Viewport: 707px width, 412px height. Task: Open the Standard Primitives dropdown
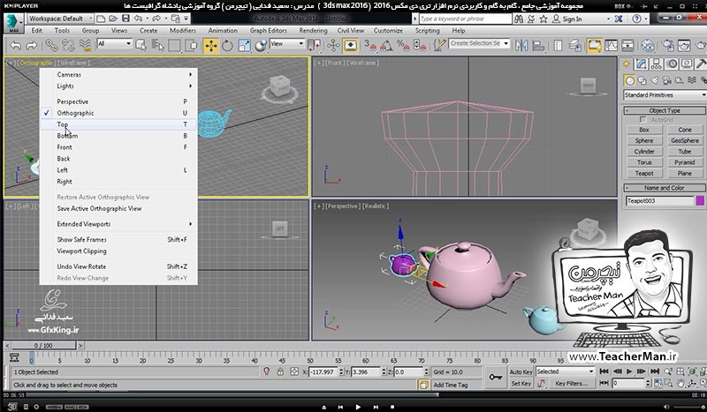665,95
